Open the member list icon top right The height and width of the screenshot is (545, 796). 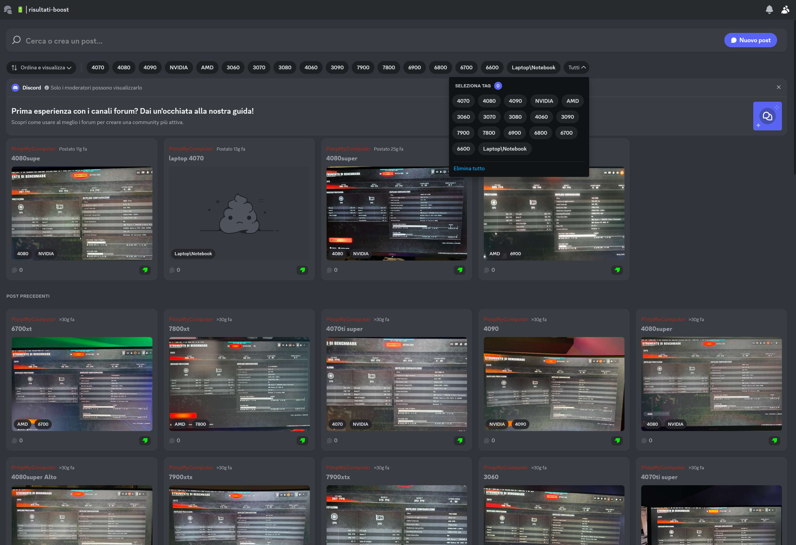click(x=785, y=10)
